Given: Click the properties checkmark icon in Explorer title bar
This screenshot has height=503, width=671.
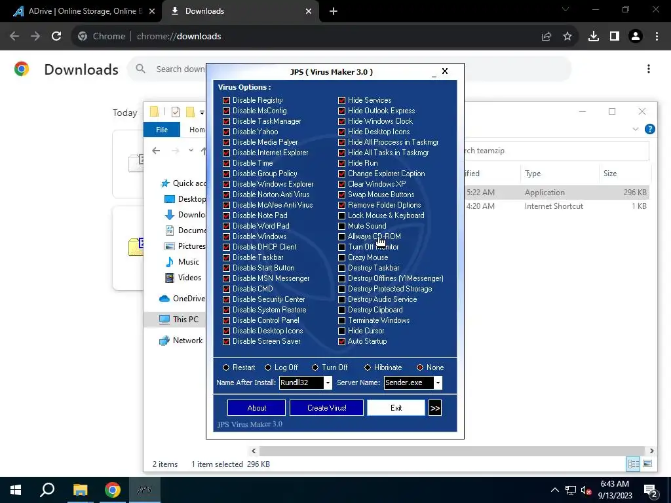Looking at the screenshot, I should click(176, 112).
